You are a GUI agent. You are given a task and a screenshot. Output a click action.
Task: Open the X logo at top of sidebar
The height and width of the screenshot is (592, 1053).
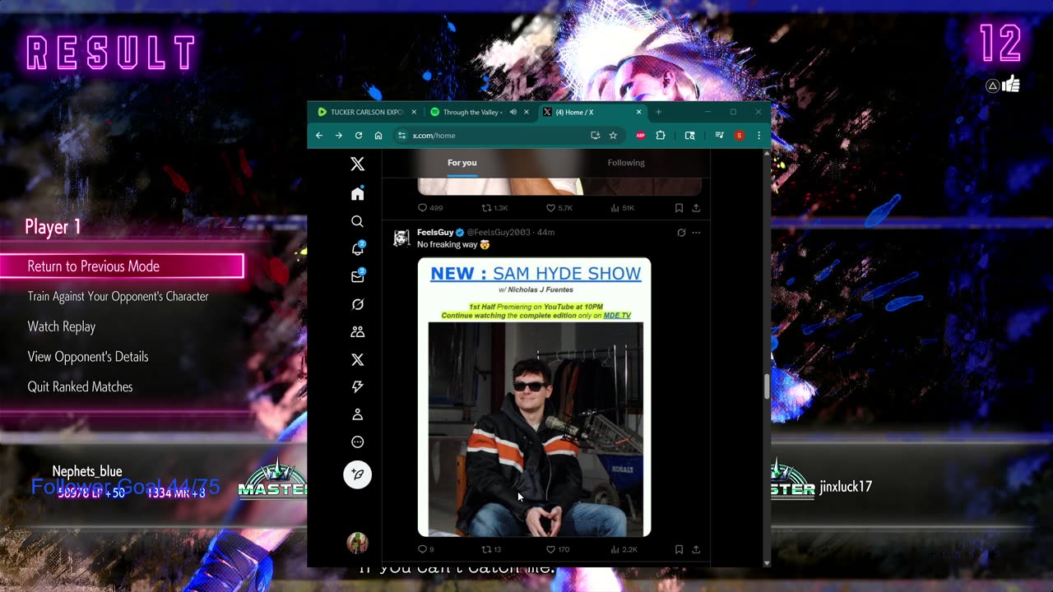357,164
